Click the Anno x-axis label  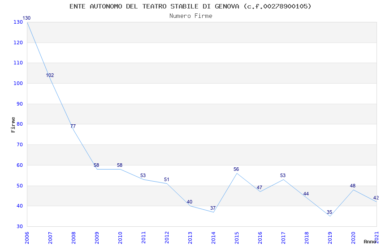point(370,242)
